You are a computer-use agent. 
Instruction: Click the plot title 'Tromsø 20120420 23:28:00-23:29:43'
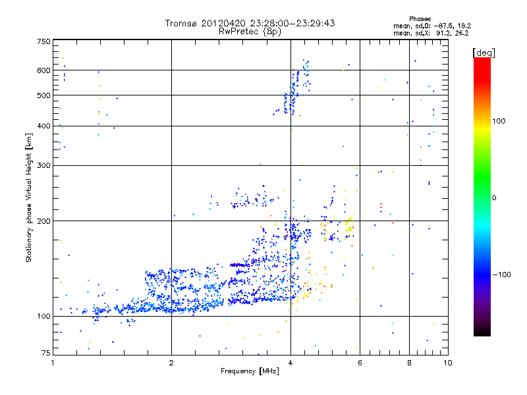pos(250,23)
